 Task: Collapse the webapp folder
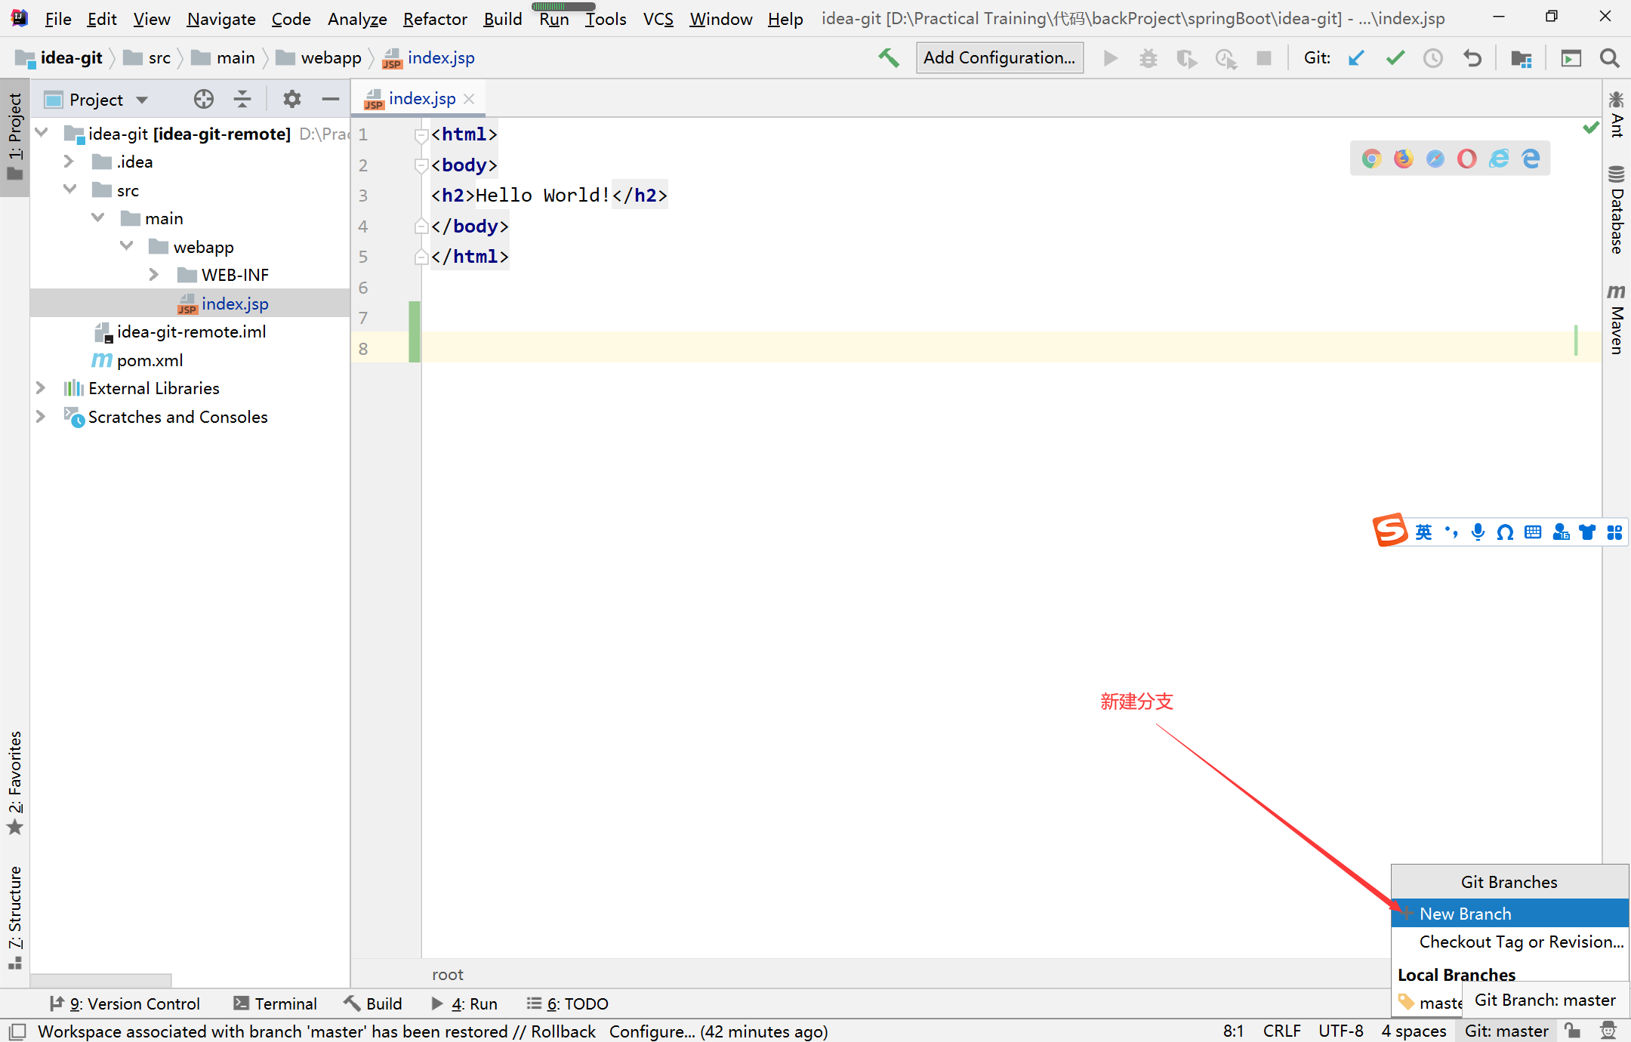click(126, 246)
